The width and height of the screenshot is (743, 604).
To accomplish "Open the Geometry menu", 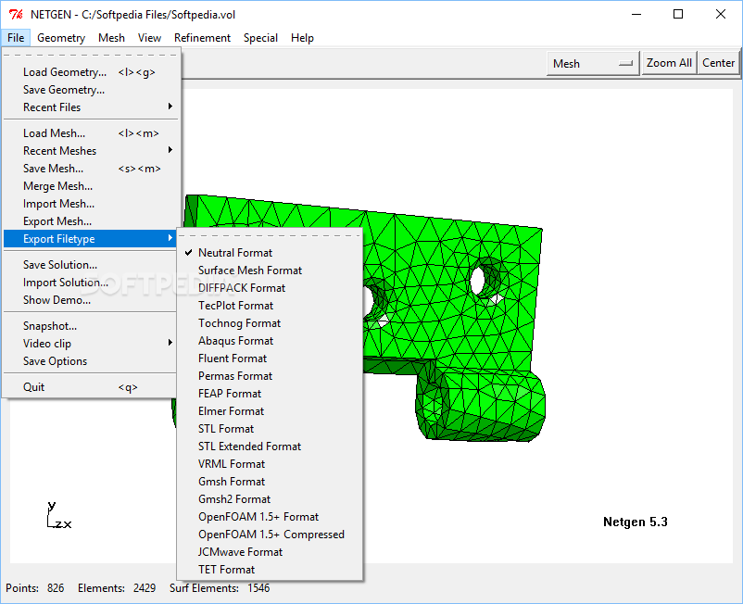I will pos(61,37).
